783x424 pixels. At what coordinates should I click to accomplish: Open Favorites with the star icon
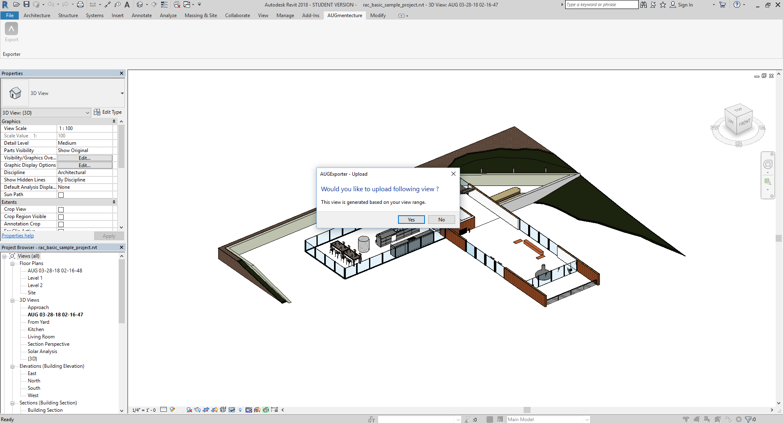[x=663, y=4]
